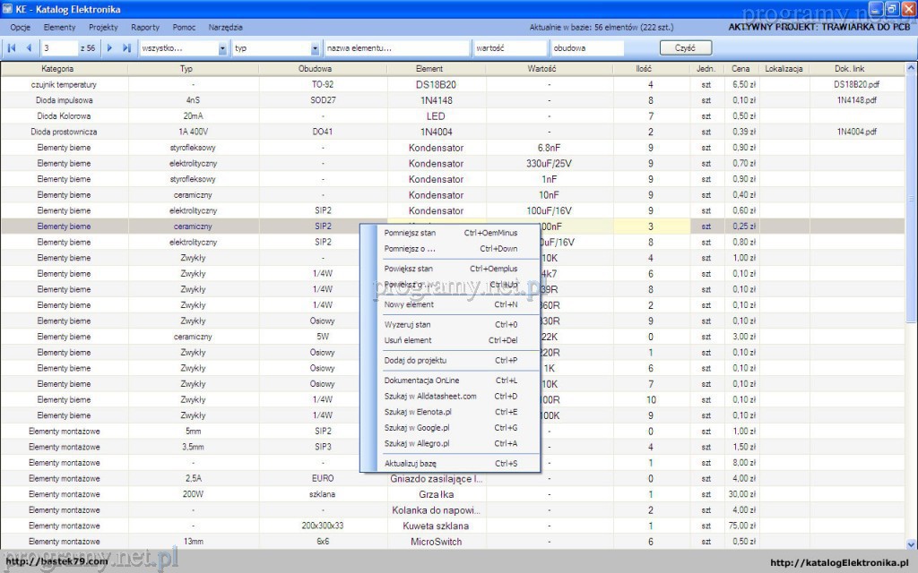This screenshot has height=573, width=918.
Task: Go to the first record using navigator
Action: pos(13,47)
